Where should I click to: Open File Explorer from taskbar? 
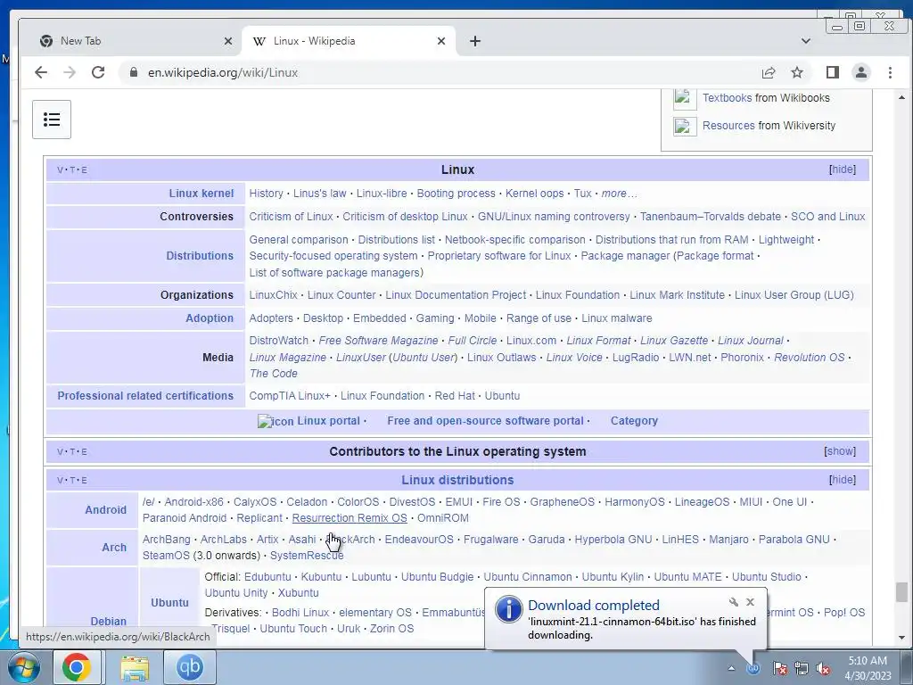pyautogui.click(x=135, y=667)
